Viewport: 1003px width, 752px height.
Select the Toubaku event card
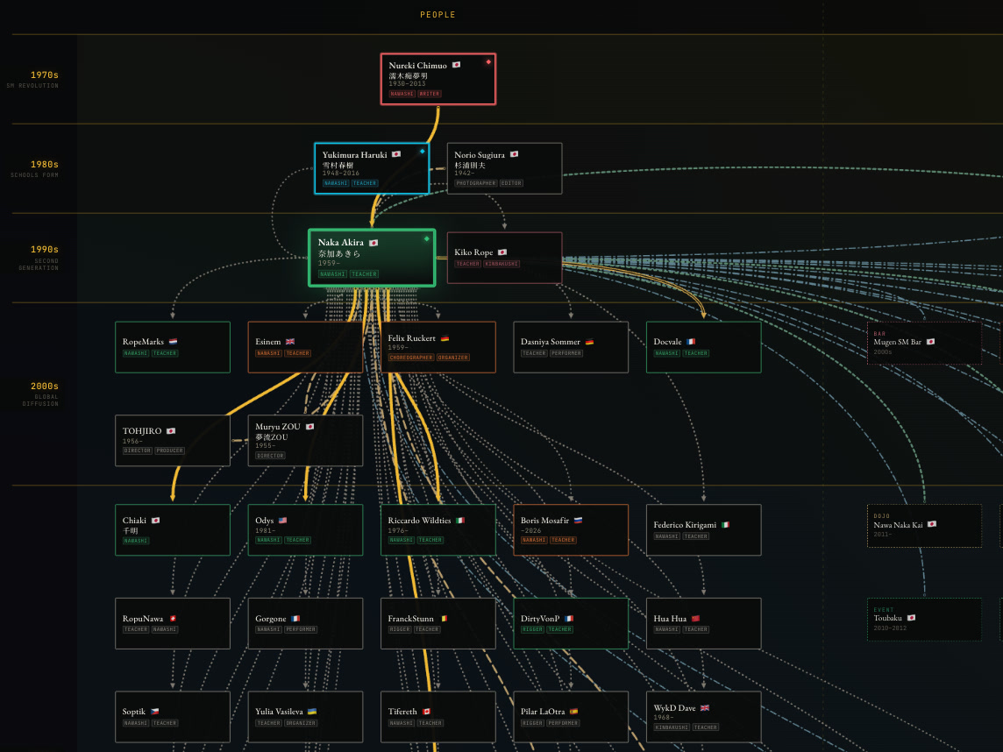tap(924, 619)
